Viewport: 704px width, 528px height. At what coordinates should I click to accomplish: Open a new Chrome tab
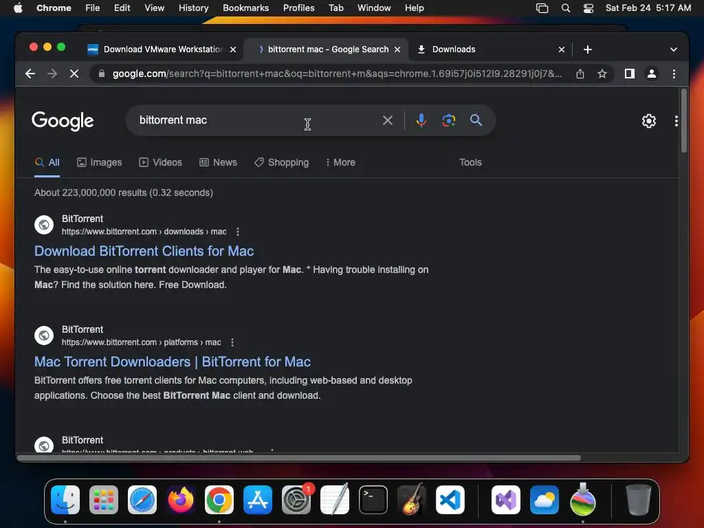point(587,49)
